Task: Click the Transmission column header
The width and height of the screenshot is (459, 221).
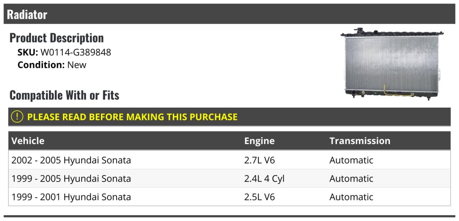Action: pos(360,141)
